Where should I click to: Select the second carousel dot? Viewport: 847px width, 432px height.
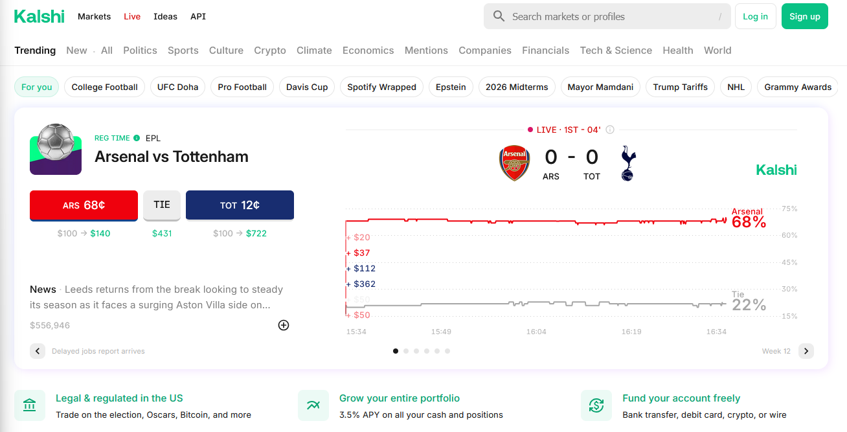tap(406, 351)
